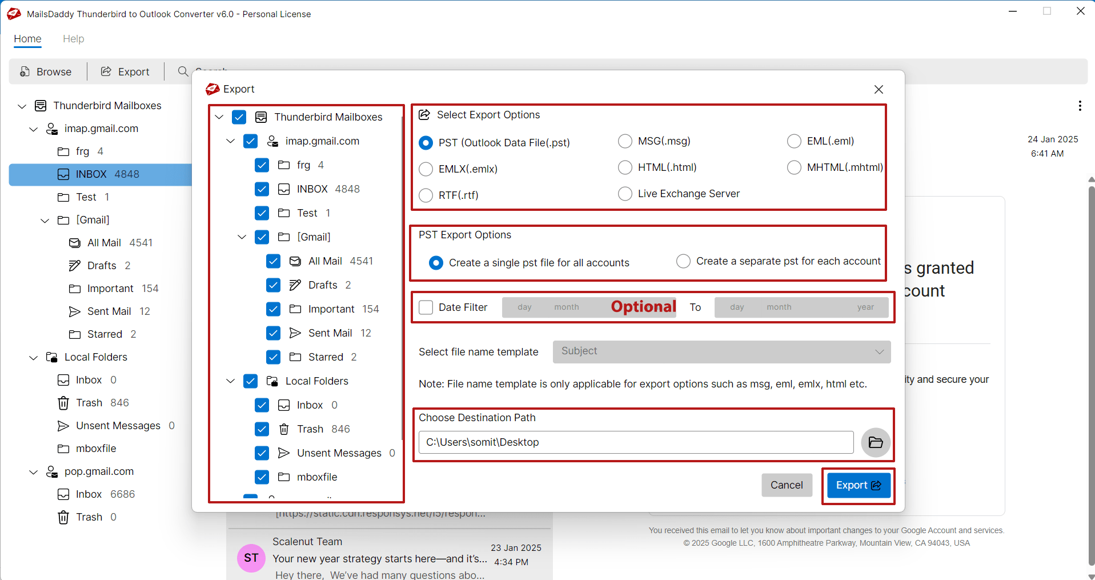This screenshot has width=1095, height=580.
Task: Click the Cancel button
Action: coord(786,485)
